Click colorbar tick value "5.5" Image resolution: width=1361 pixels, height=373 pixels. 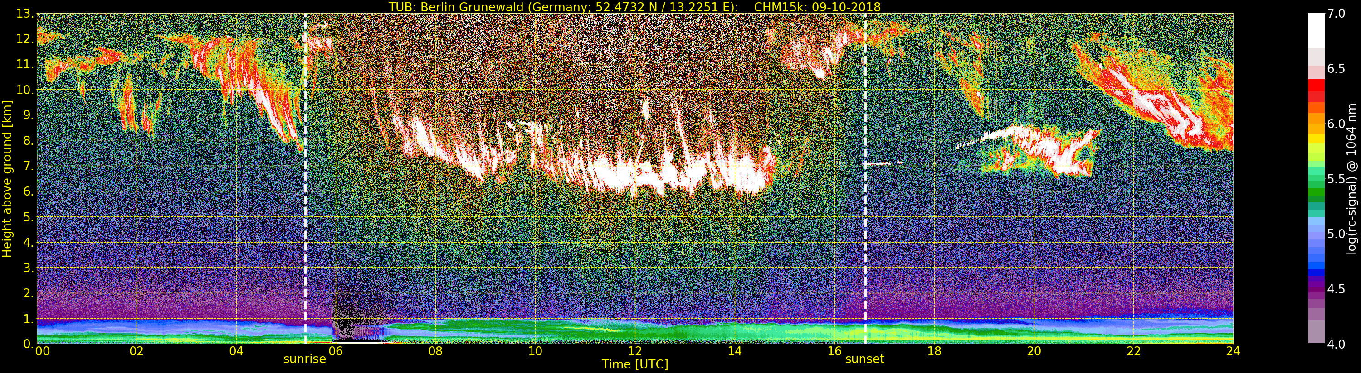1336,179
